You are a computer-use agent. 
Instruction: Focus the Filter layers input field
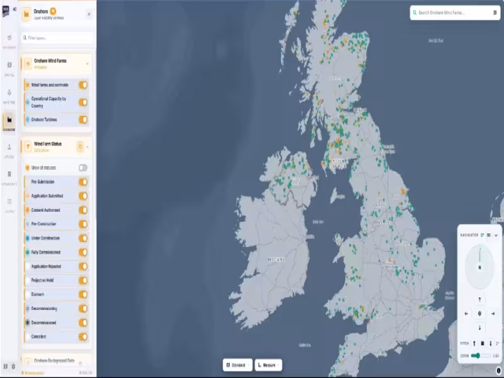[x=57, y=38]
